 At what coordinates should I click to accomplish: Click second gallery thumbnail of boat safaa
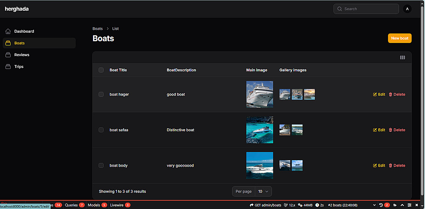(x=297, y=130)
